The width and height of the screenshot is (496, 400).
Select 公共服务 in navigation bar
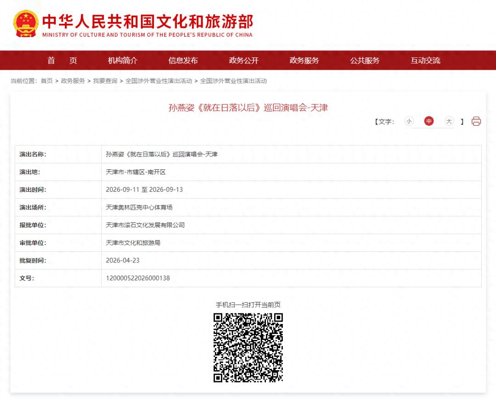click(x=365, y=61)
